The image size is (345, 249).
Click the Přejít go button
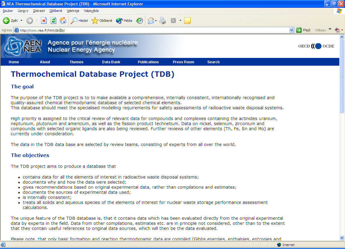click(303, 30)
